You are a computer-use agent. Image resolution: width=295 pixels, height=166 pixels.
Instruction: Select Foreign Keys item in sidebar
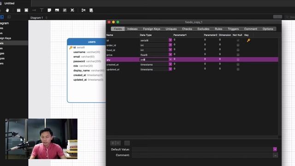(6, 38)
